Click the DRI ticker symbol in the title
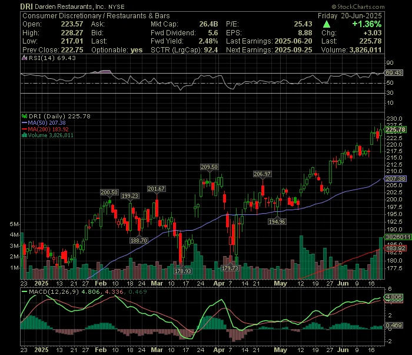 pos(26,6)
